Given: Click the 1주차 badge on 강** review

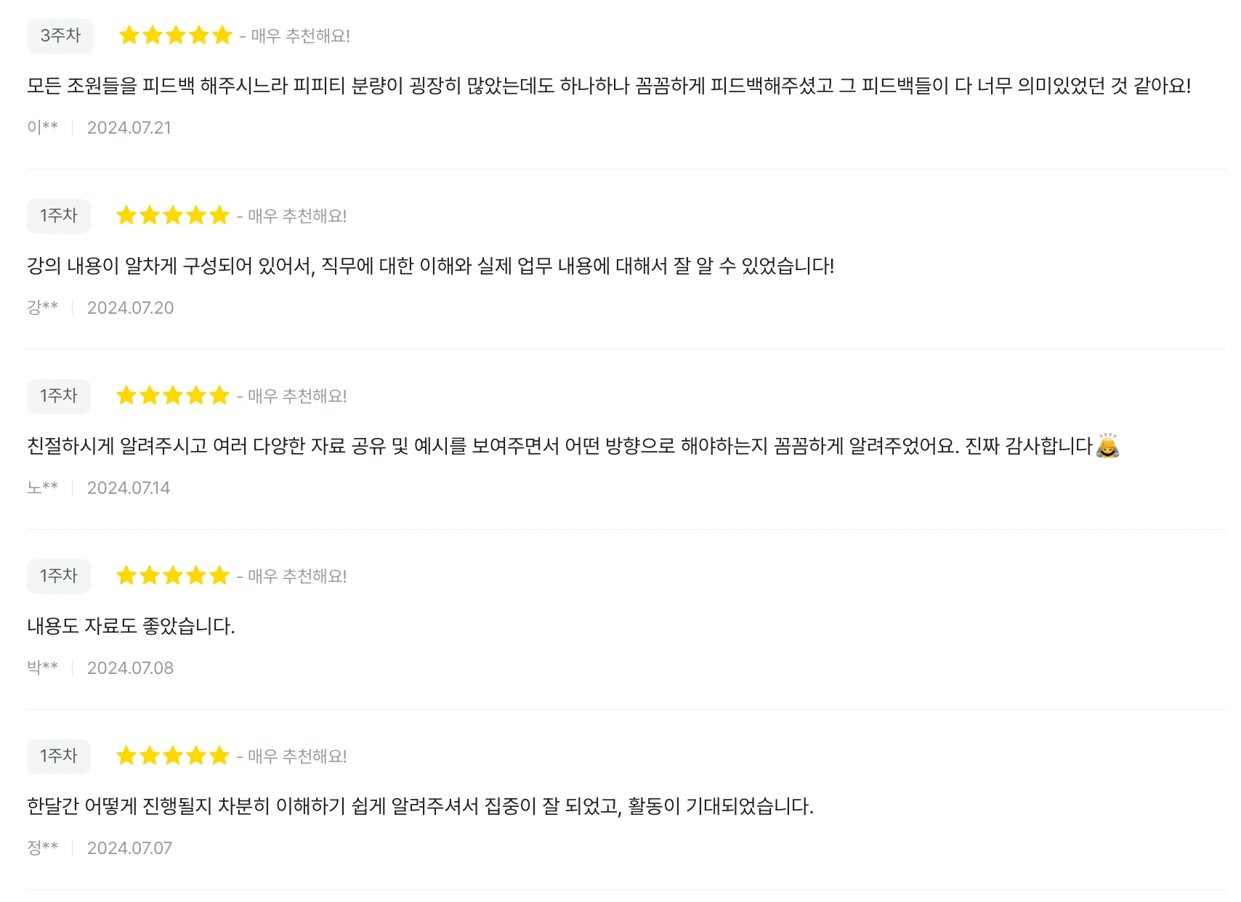Looking at the screenshot, I should (59, 216).
